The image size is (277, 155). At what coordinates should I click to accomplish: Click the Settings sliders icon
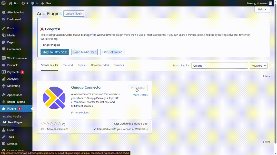[x=4, y=144]
